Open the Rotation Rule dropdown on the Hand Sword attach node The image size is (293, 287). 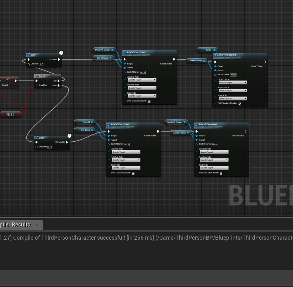tap(126, 160)
